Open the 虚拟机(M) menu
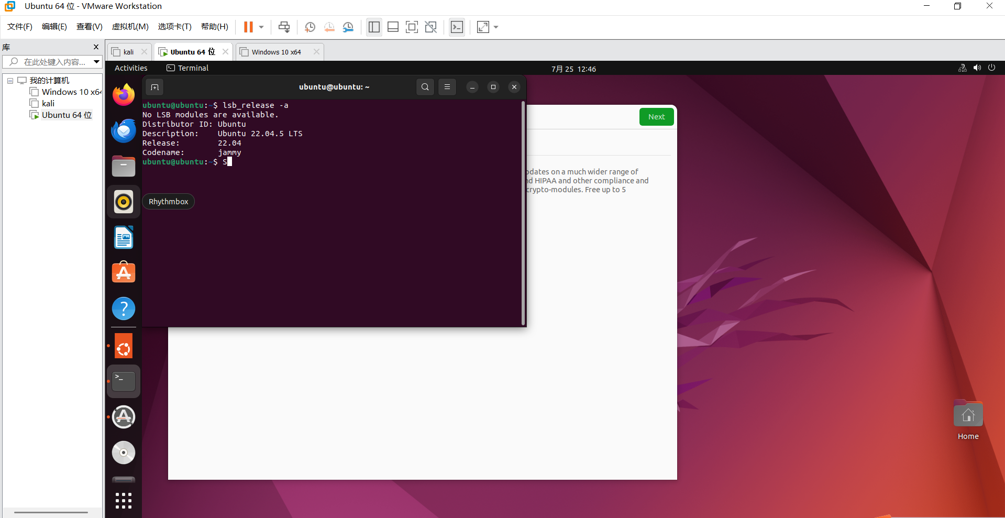 pos(130,27)
